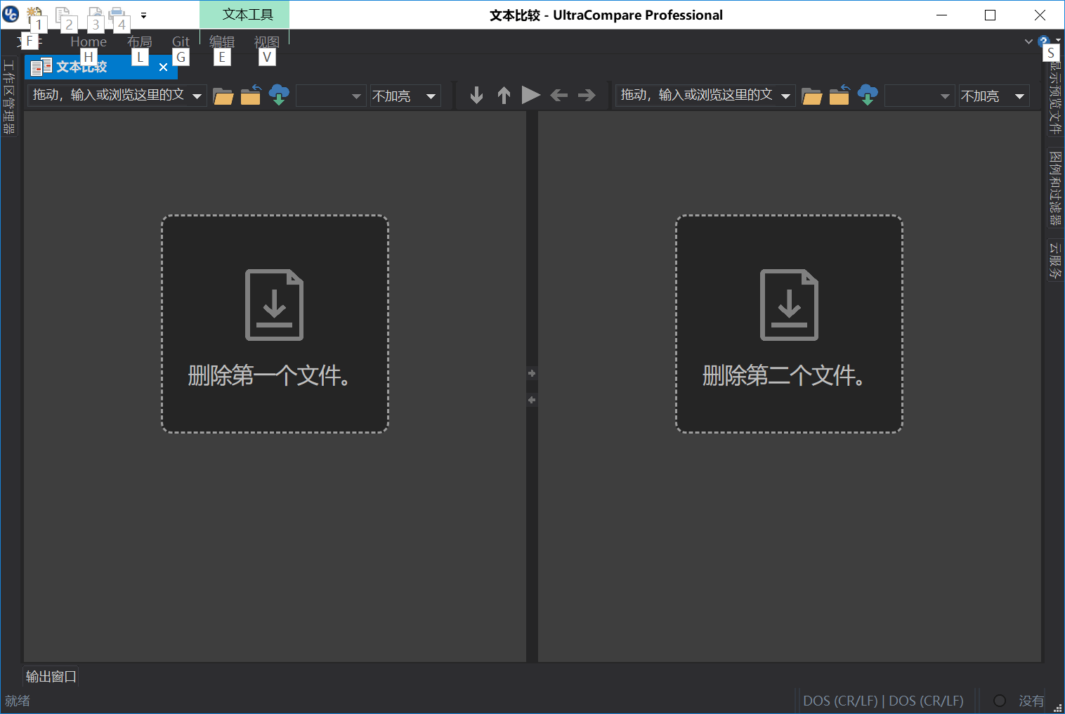Open file browser for right pane

(812, 96)
